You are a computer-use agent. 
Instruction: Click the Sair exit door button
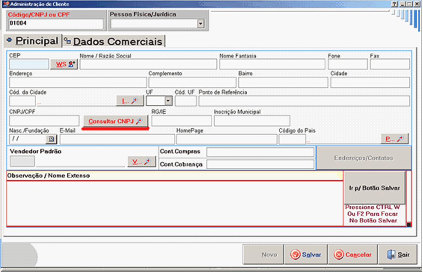point(398,255)
